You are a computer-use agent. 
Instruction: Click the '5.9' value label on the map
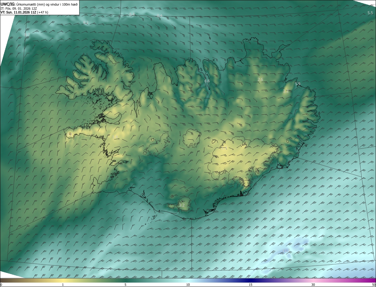coord(298,84)
